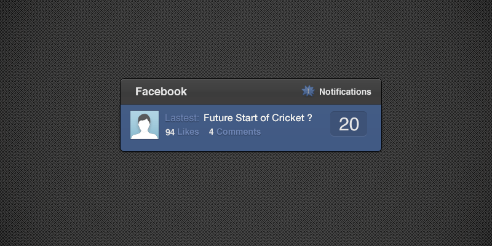Screen dimensions: 492x246
Task: Click the 20 notification counter box
Action: coord(349,124)
